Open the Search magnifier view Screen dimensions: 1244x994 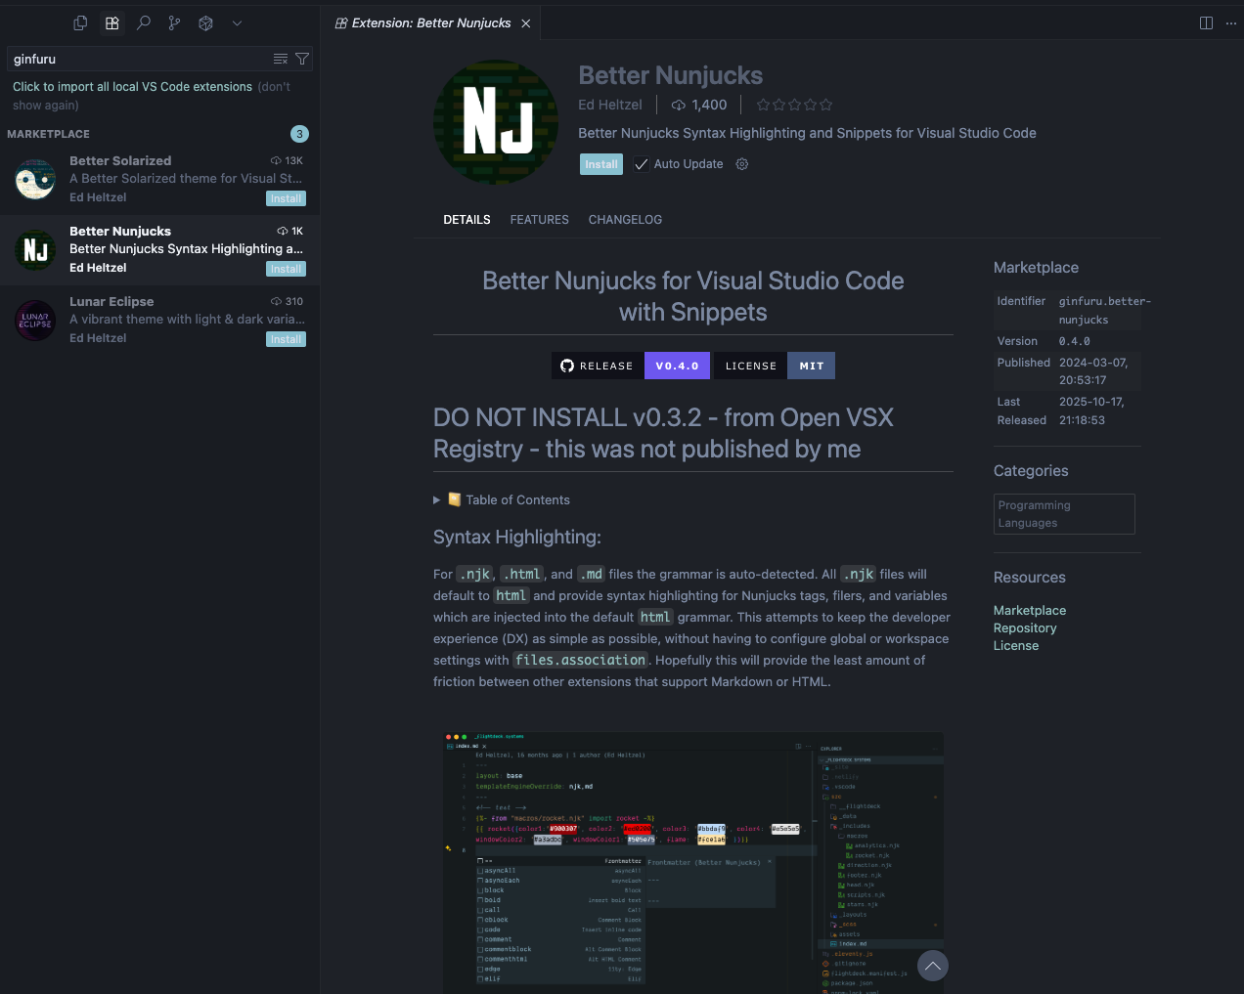click(144, 22)
